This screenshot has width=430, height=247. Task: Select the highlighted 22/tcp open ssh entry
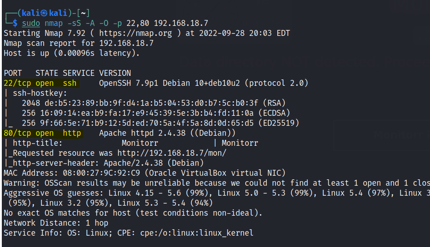(x=40, y=83)
